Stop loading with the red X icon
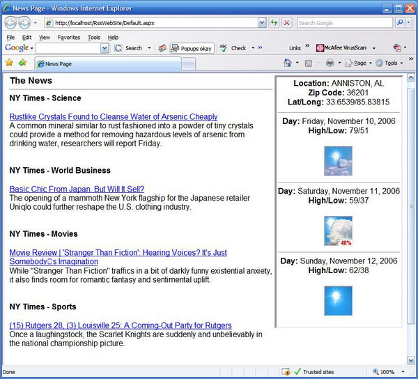The image size is (418, 379). point(286,23)
